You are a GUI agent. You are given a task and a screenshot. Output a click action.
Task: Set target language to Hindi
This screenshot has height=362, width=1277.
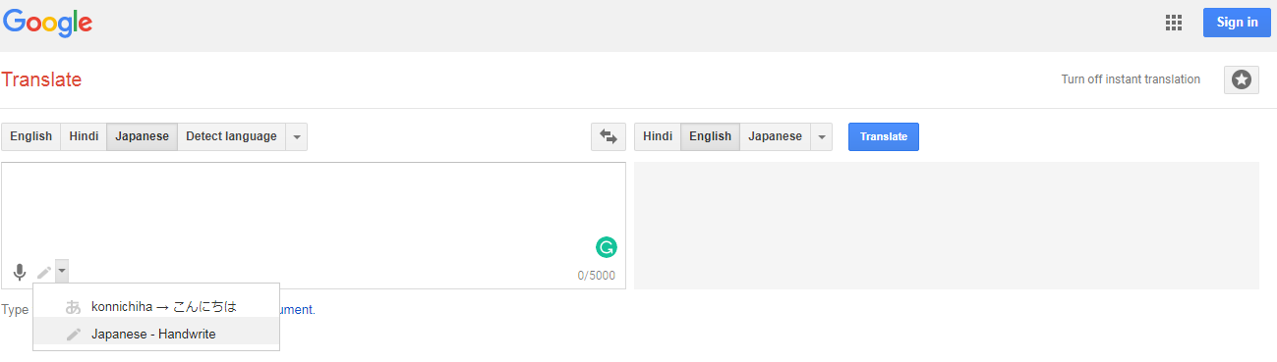point(658,136)
